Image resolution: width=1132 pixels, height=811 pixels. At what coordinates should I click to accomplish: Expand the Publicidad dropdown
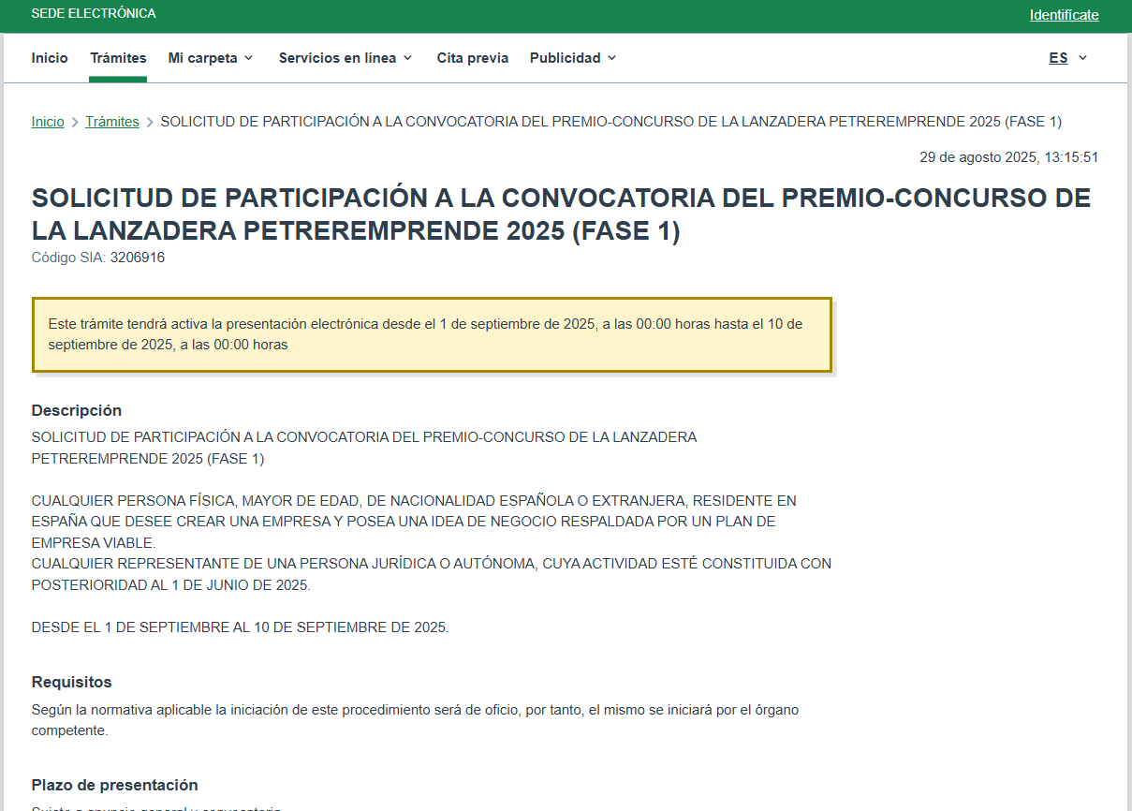(573, 58)
